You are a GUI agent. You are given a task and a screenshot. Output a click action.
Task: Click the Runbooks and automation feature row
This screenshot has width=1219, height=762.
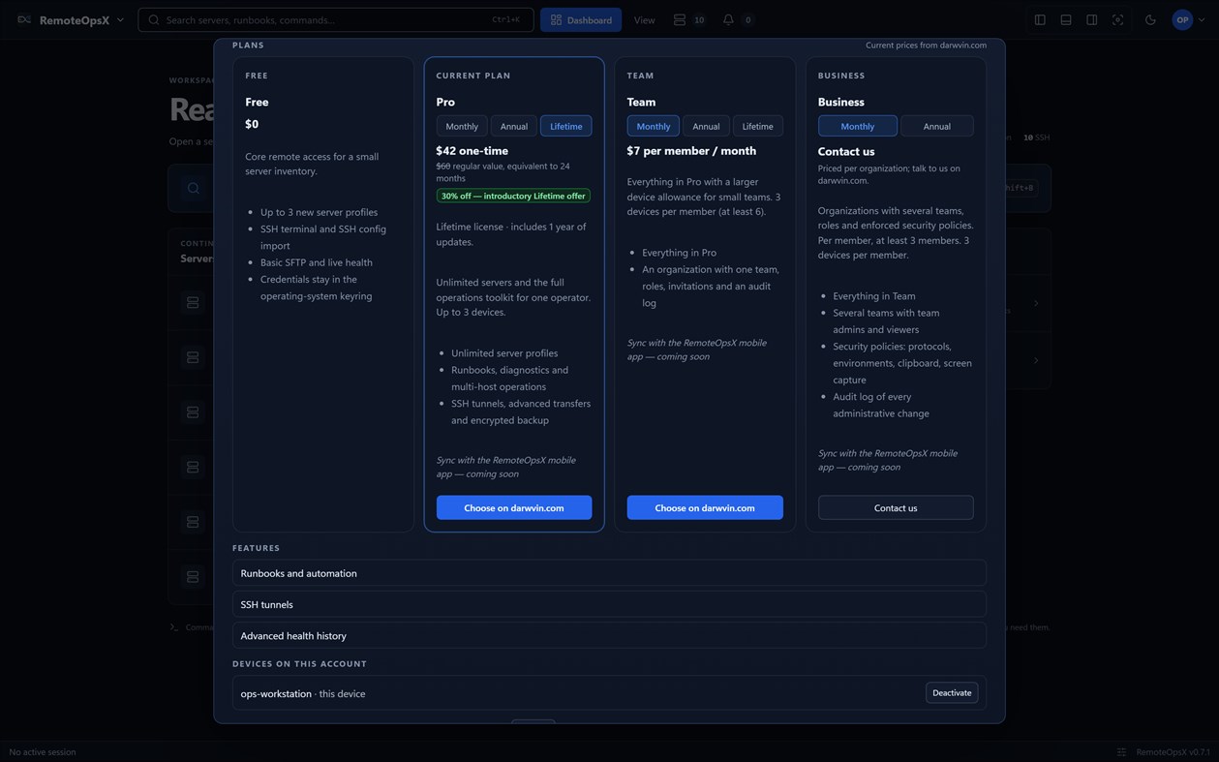609,573
